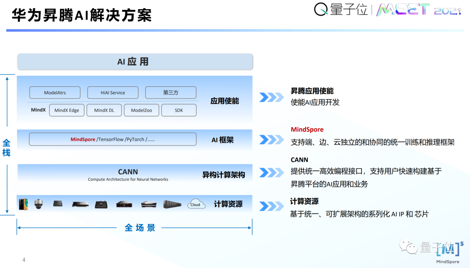Expand the CANN section chevron arrows
Viewport: 470px width, 268px height.
(272, 173)
